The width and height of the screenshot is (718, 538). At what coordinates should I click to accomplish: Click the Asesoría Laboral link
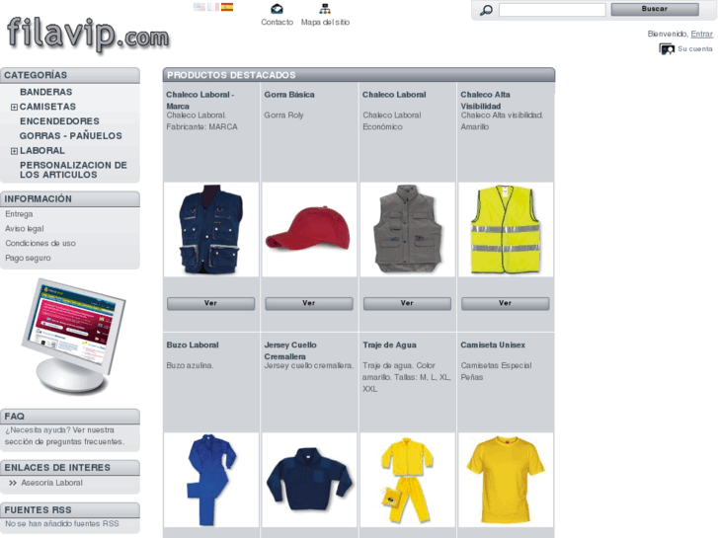tap(51, 483)
